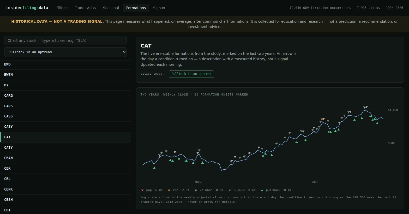Select CARG from the stock list

65,96
